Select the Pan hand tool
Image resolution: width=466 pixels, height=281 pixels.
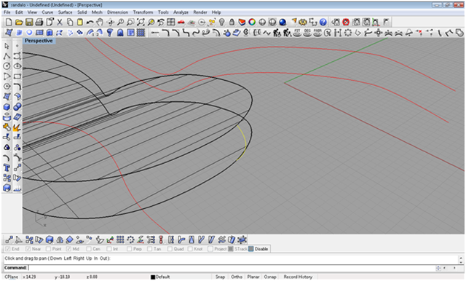100,22
